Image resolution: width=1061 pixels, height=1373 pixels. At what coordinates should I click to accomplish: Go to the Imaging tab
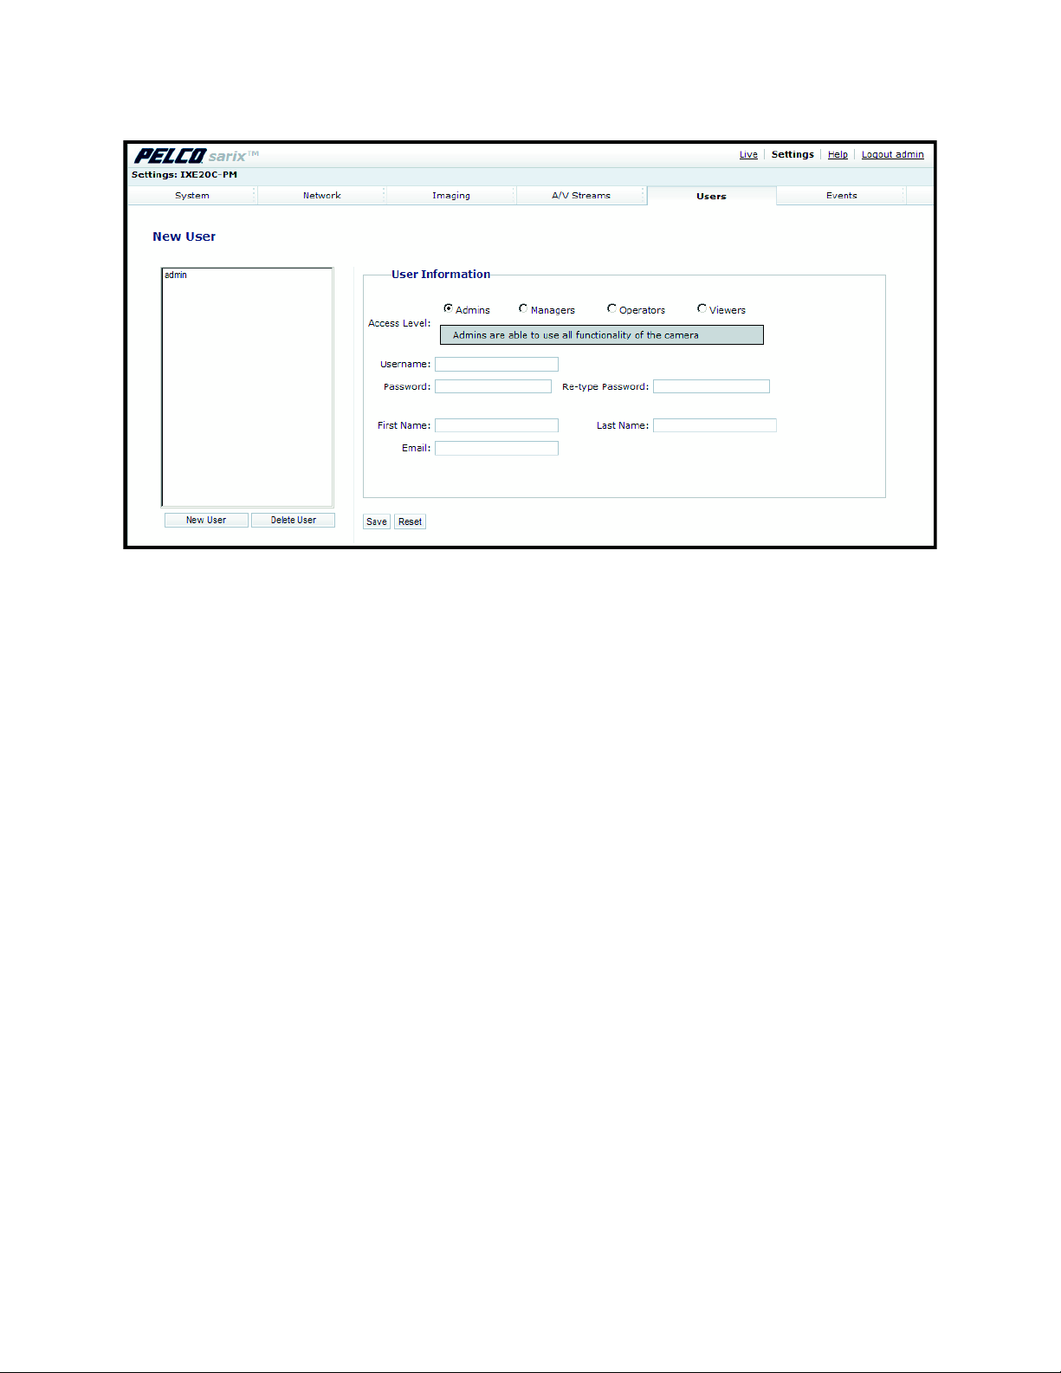tap(451, 196)
